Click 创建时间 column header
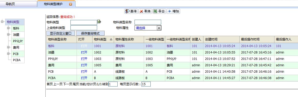Viewport: 298px width, 97px height. (221, 39)
